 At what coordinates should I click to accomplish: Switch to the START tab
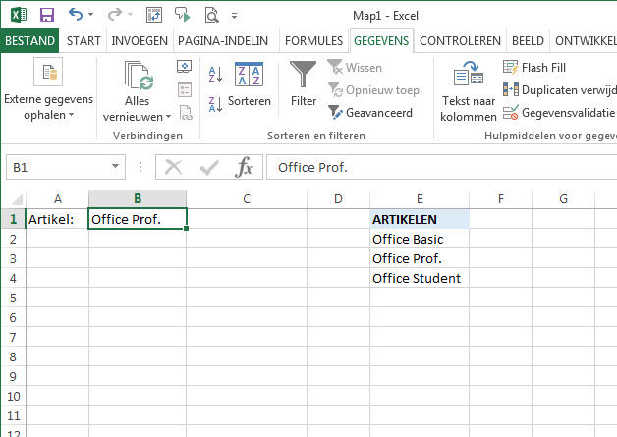[84, 41]
